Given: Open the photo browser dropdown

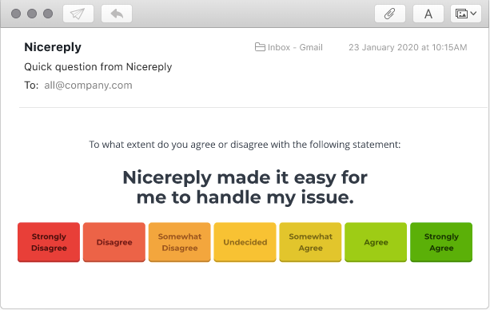Looking at the screenshot, I should tap(466, 14).
